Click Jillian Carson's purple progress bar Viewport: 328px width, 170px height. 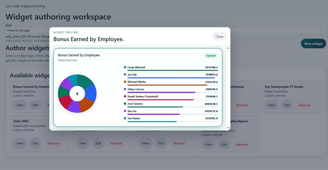tap(161, 92)
